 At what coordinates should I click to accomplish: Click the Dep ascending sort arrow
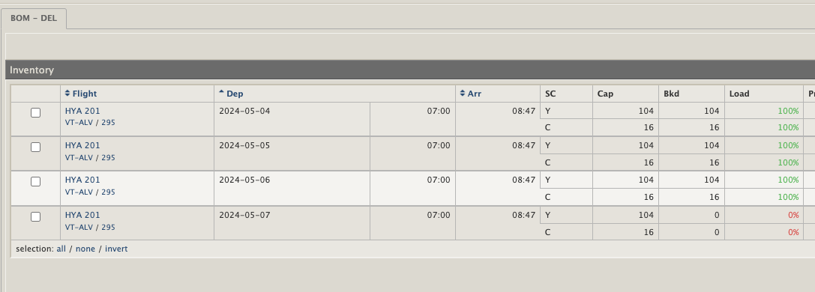[x=221, y=92]
